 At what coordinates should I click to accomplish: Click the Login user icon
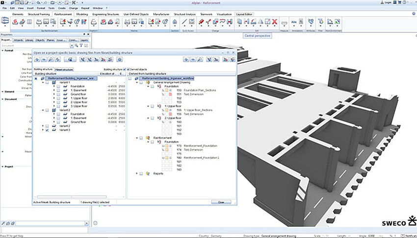[x=383, y=2]
